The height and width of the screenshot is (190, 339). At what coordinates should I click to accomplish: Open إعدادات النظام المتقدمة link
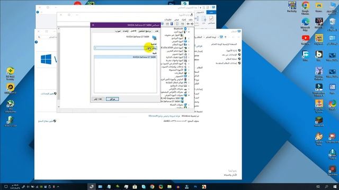(x=226, y=63)
